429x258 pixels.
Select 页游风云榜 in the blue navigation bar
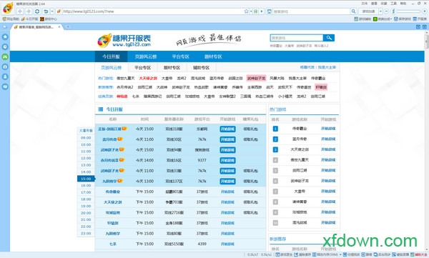pos(146,56)
